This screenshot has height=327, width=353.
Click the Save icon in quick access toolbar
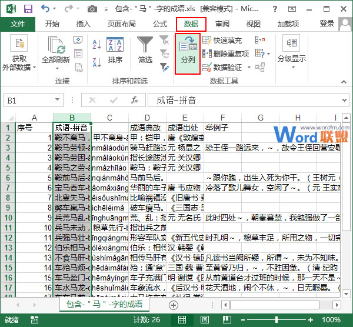click(x=28, y=8)
